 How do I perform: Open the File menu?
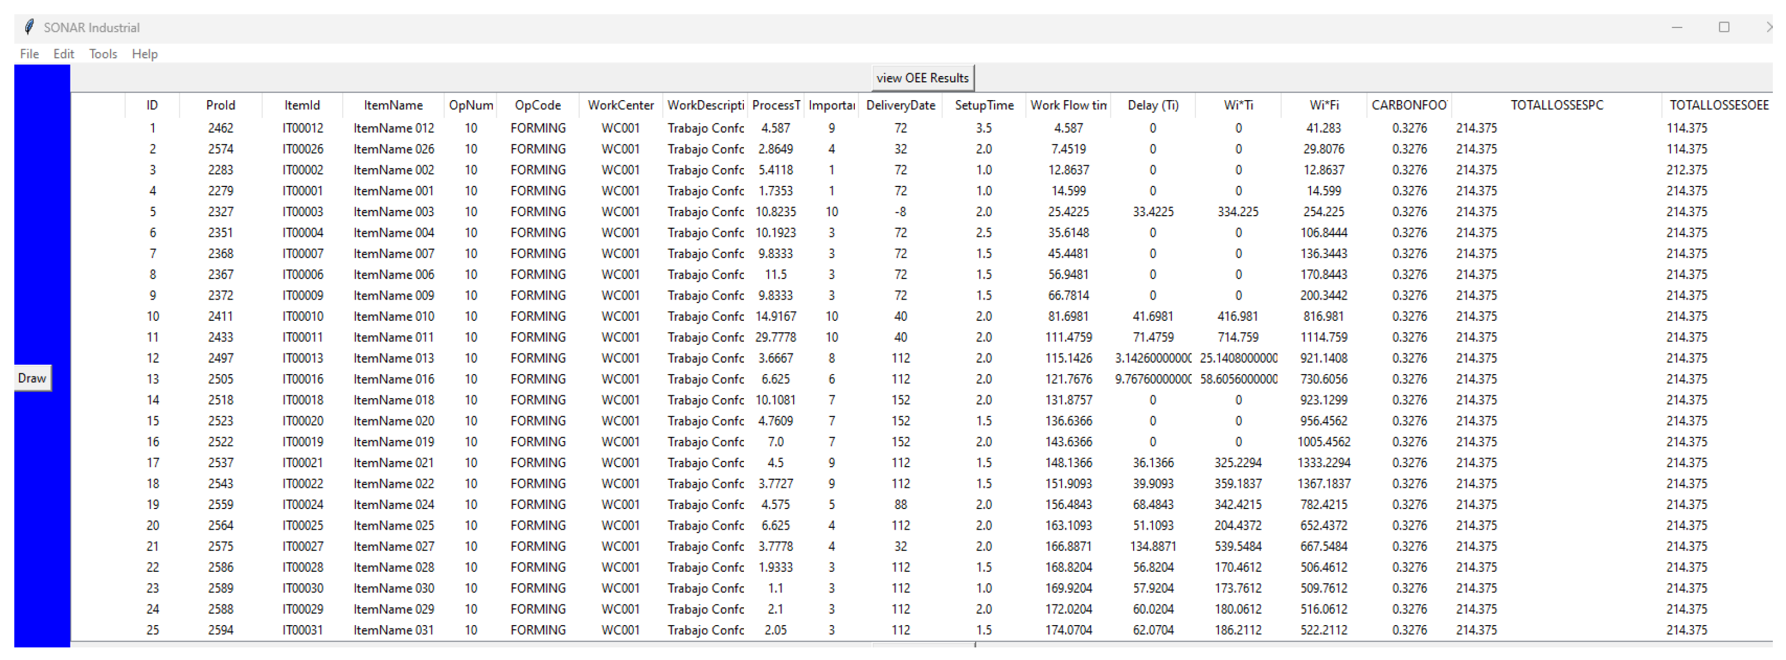pos(29,53)
